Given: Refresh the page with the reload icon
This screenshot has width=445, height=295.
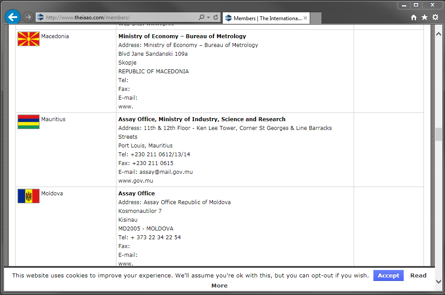Looking at the screenshot, I should click(216, 17).
